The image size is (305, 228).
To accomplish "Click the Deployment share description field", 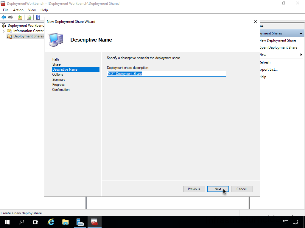I will pos(166,74).
